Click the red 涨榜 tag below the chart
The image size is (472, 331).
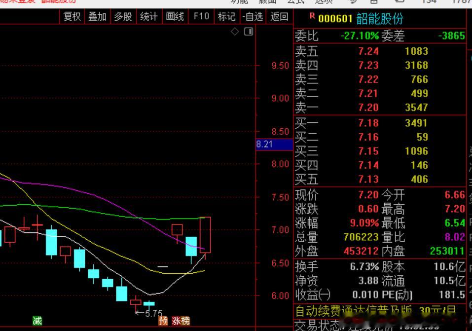click(x=181, y=321)
